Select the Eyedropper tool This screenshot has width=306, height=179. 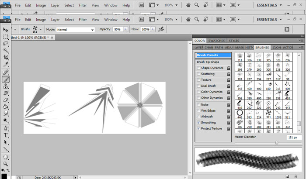[x=6, y=64]
